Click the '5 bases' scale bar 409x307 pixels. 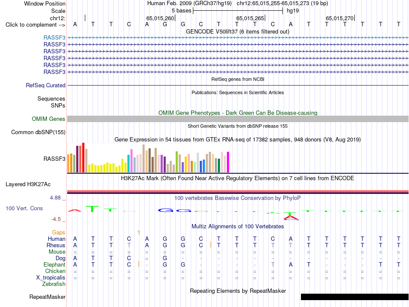pyautogui.click(x=238, y=11)
